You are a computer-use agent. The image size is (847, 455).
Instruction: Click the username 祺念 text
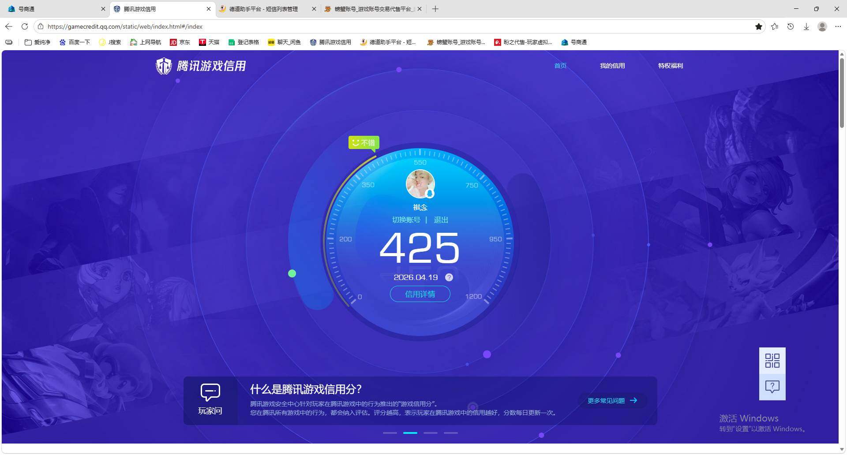tap(420, 207)
